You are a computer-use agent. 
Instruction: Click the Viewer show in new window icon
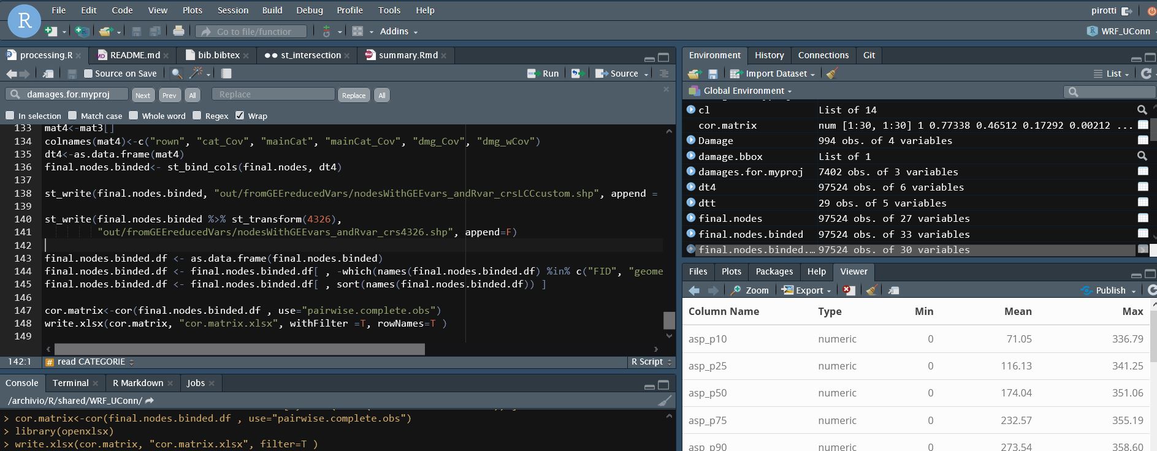[x=894, y=290]
